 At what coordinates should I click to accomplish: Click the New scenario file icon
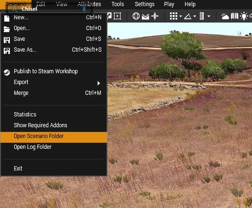click(7, 18)
